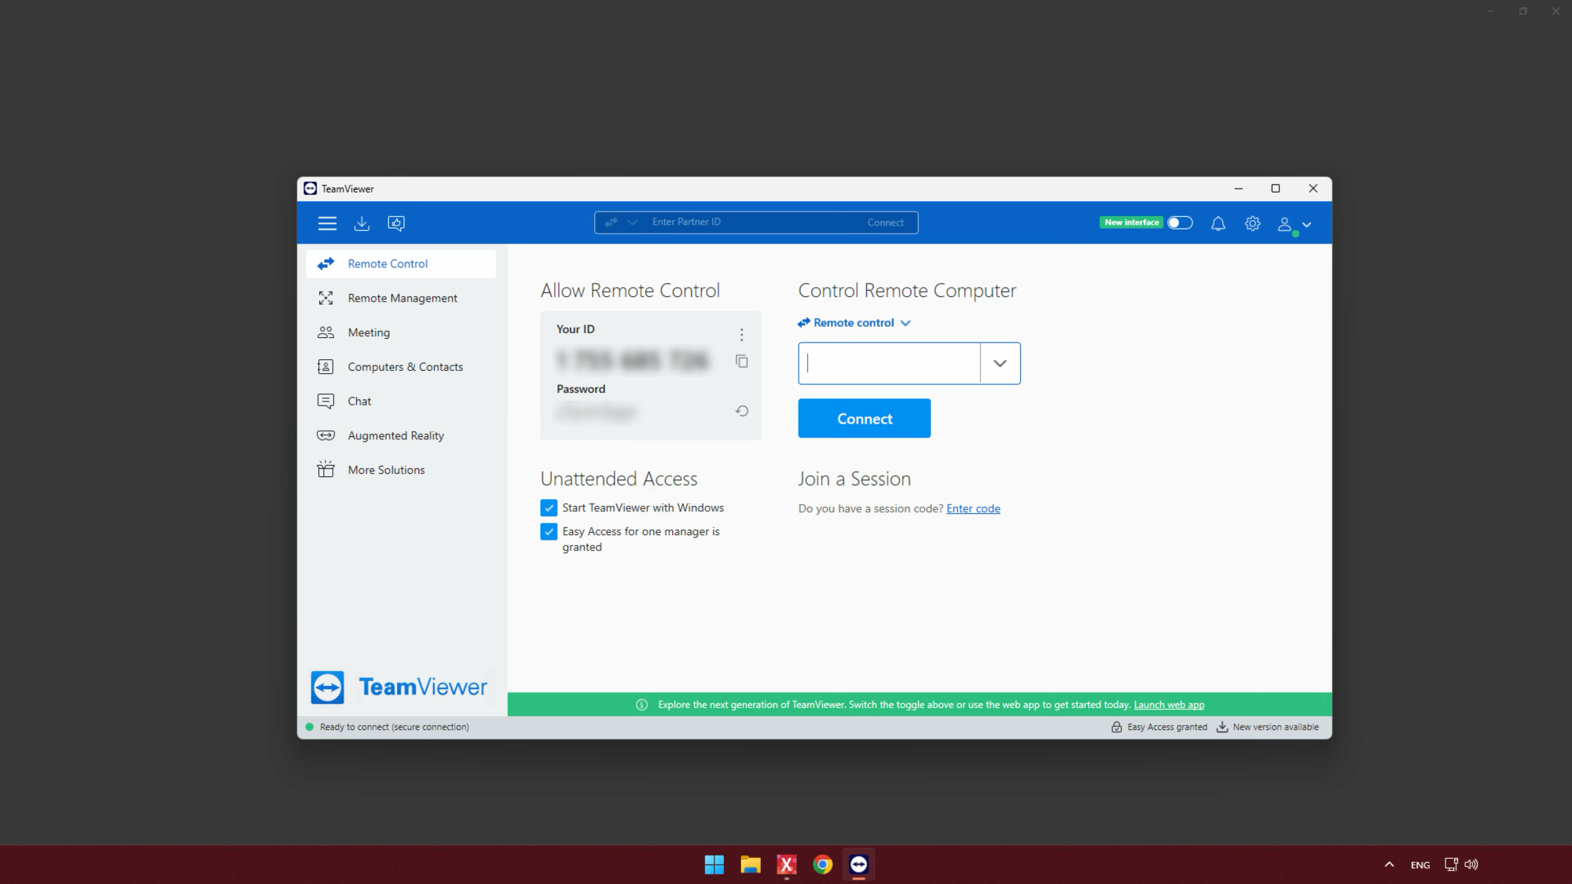This screenshot has width=1572, height=884.
Task: Copy Your ID with the copy icon
Action: (741, 361)
